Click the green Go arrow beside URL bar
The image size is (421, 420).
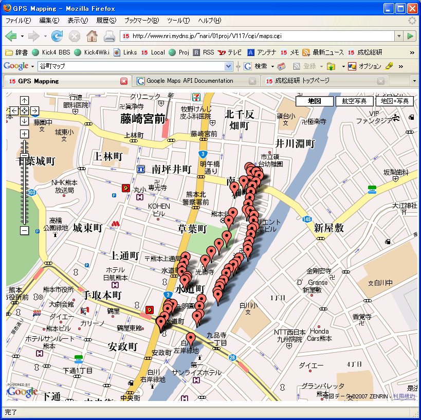tap(410, 36)
